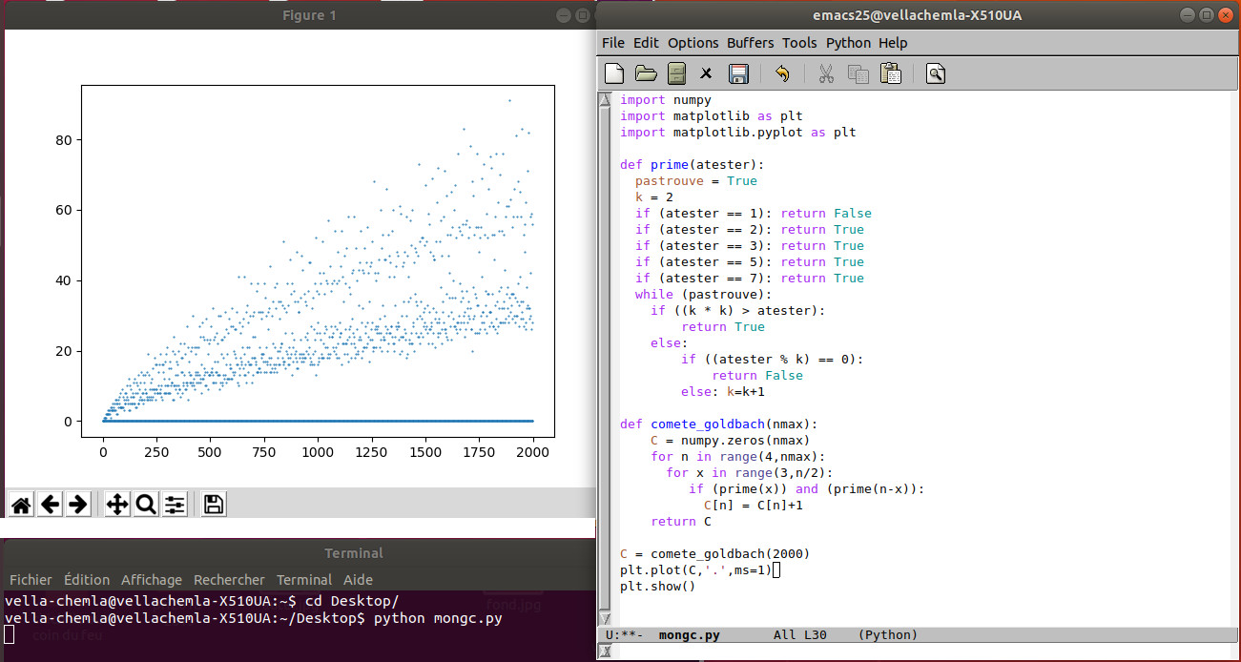Click the open folder icon in Emacs

click(x=646, y=73)
